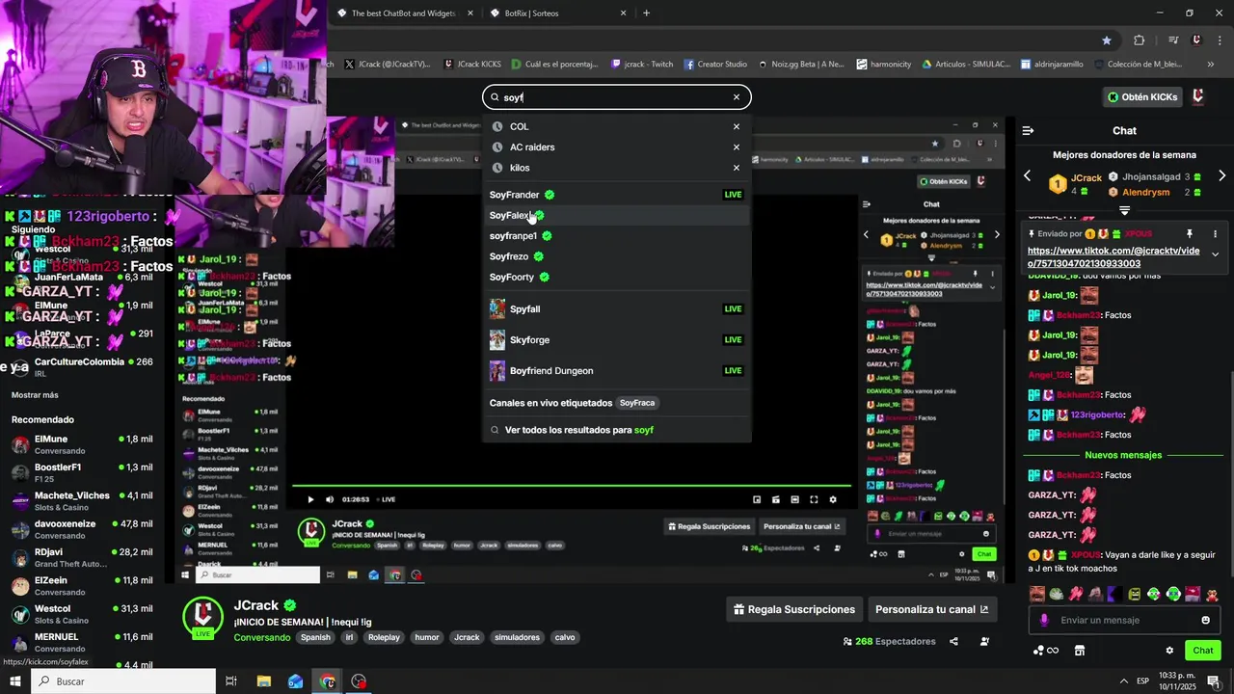Remove "kilos" from recent searches
Viewport: 1234px width, 694px height.
tap(737, 168)
